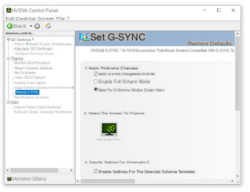Select Manage 3D Settings tree item

coord(33,49)
